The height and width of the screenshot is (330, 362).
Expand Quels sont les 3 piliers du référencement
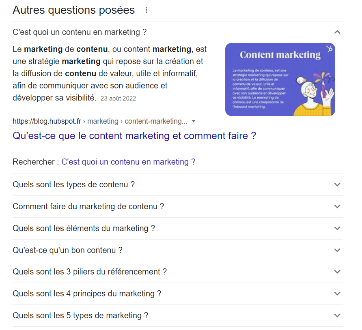pyautogui.click(x=337, y=272)
